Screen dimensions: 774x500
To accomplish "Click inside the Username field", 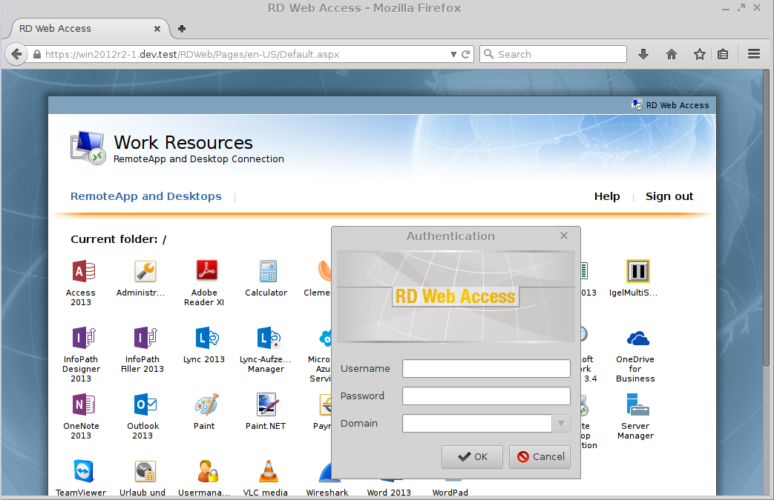I will [486, 368].
